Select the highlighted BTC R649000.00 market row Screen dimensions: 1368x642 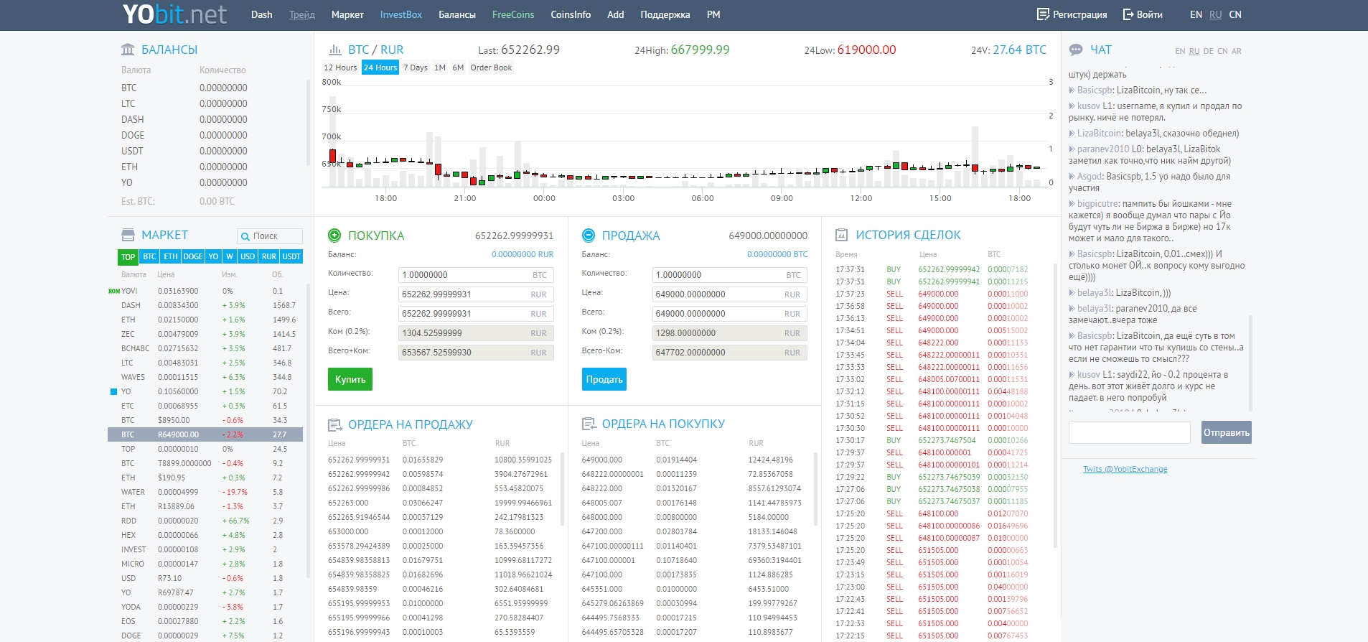click(205, 434)
